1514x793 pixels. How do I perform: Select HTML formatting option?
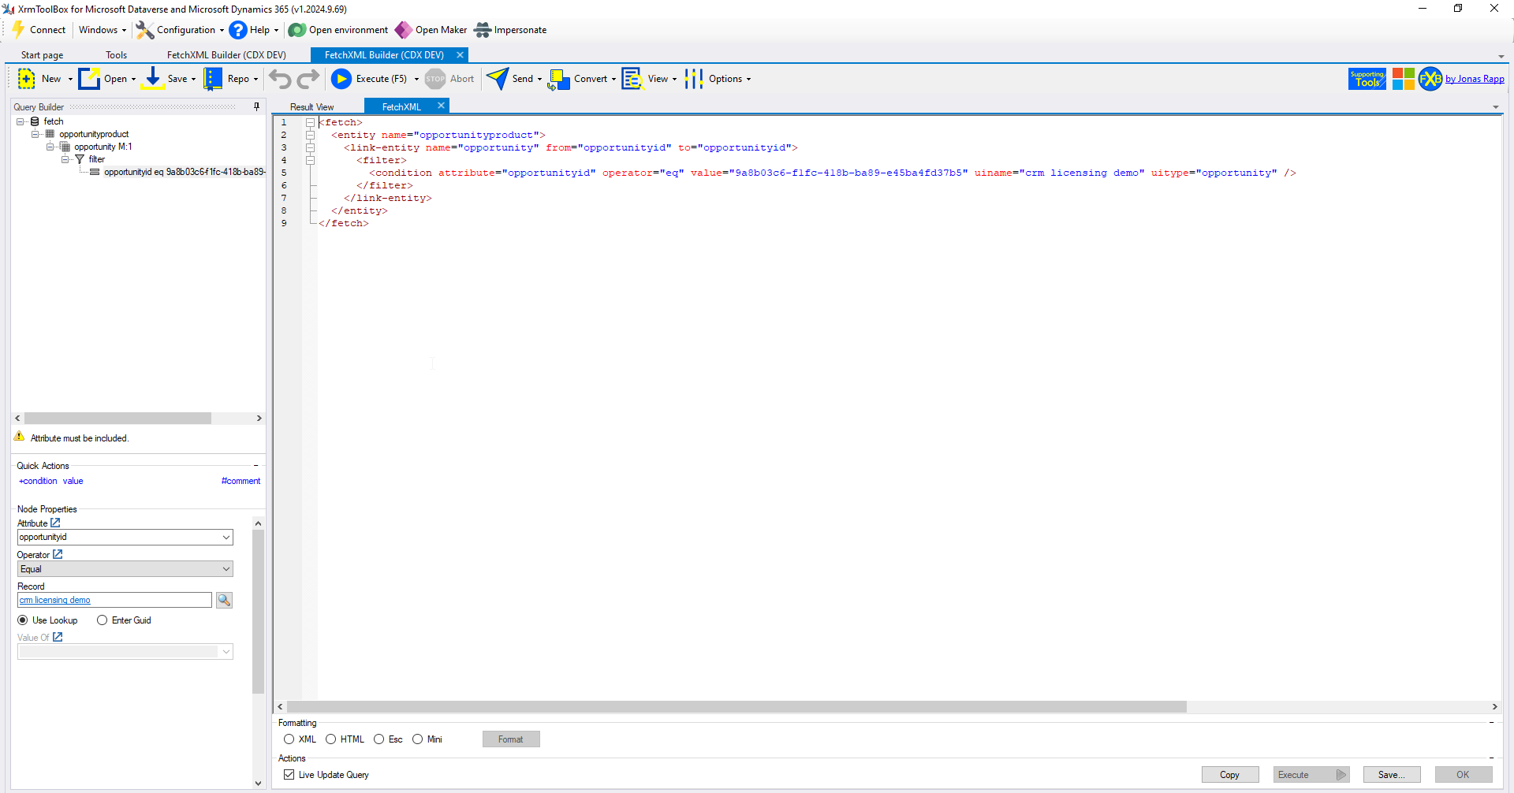[x=331, y=739]
